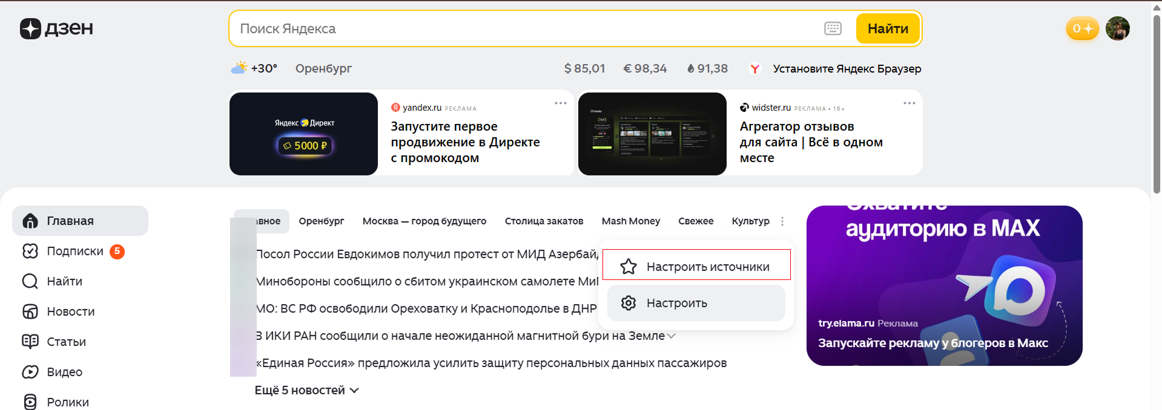Switch to Mash Money tab

pos(631,221)
